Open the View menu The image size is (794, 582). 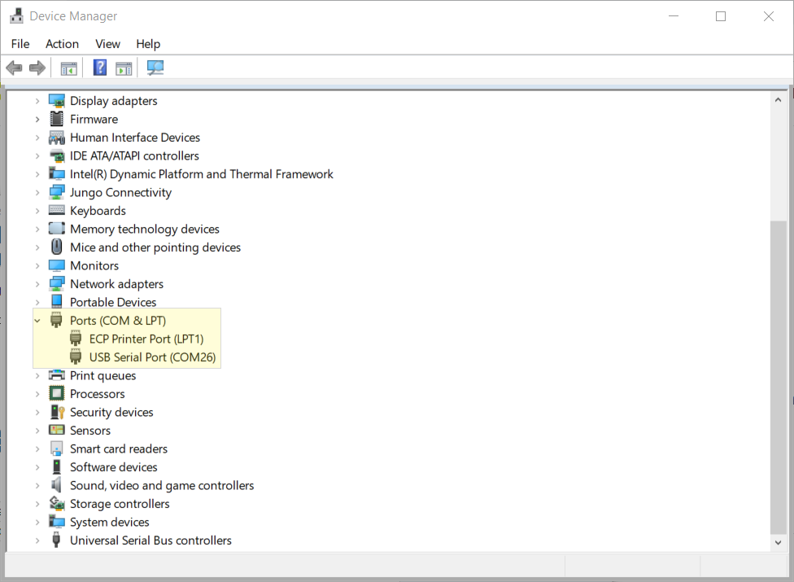click(107, 44)
